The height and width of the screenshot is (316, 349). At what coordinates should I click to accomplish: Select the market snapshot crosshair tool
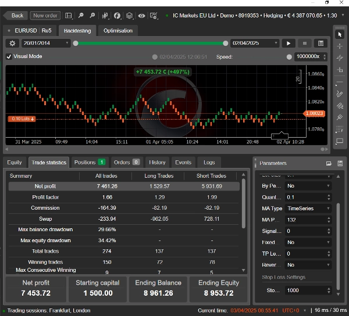340,58
